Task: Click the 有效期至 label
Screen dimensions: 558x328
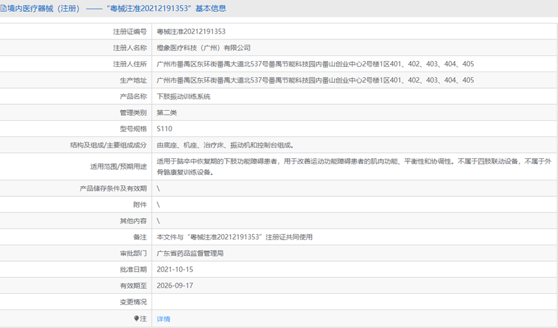Action: (133, 285)
